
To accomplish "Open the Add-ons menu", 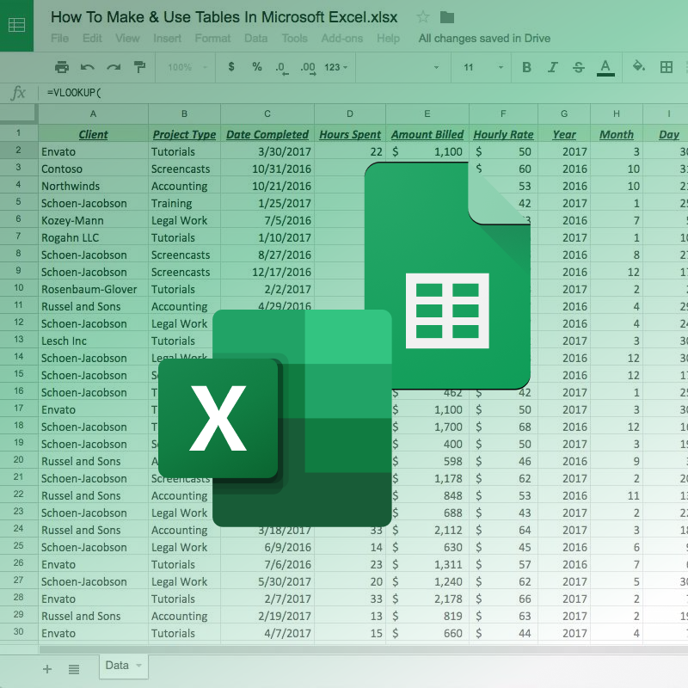I will pos(341,38).
